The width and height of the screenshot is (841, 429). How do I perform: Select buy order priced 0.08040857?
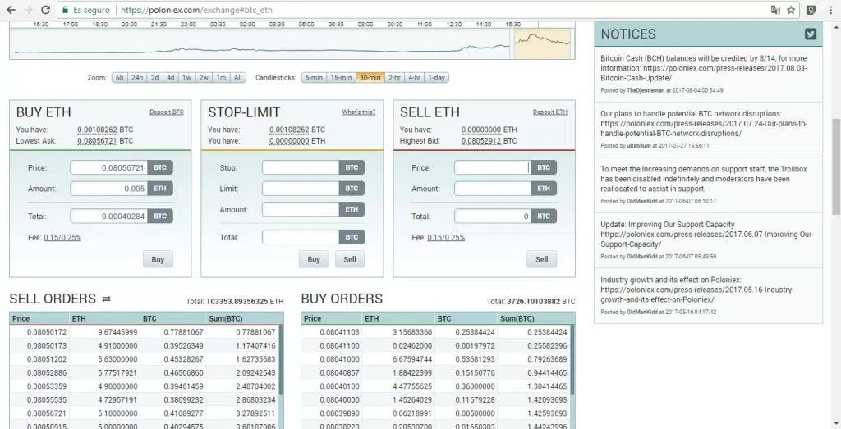tap(437, 372)
